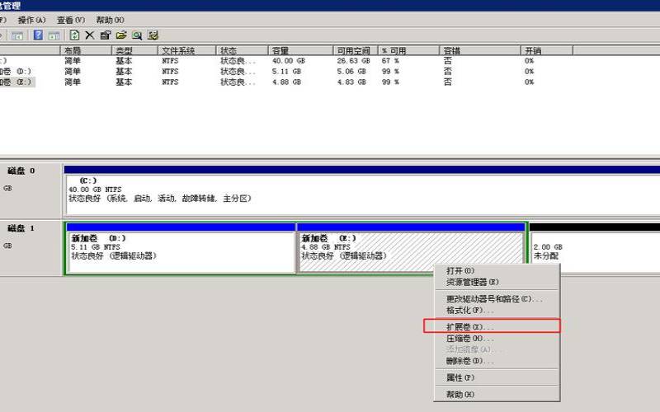Click the 67 % free percentage cell
Viewport: 660px width, 412px height.
[x=390, y=61]
